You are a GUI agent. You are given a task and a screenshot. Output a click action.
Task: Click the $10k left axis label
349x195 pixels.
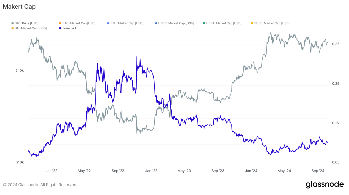coord(19,162)
